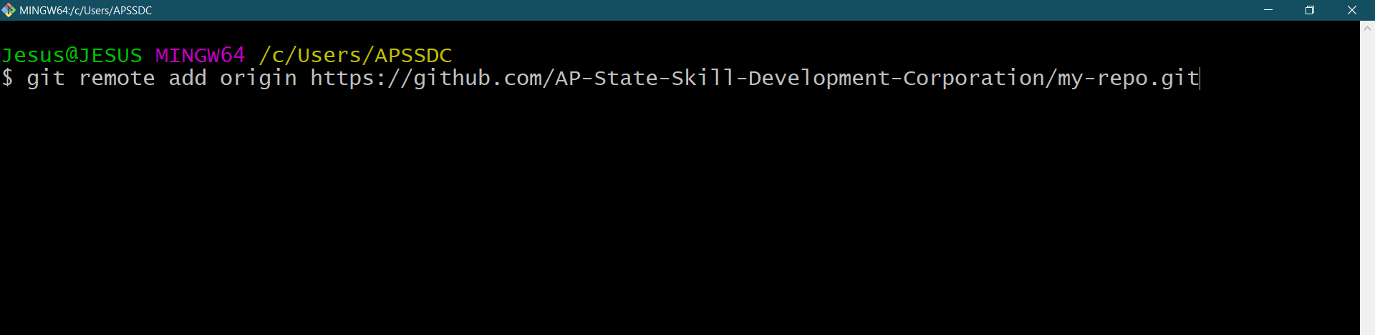Click the Git Bash icon in title bar
Image resolution: width=1375 pixels, height=335 pixels.
9,10
